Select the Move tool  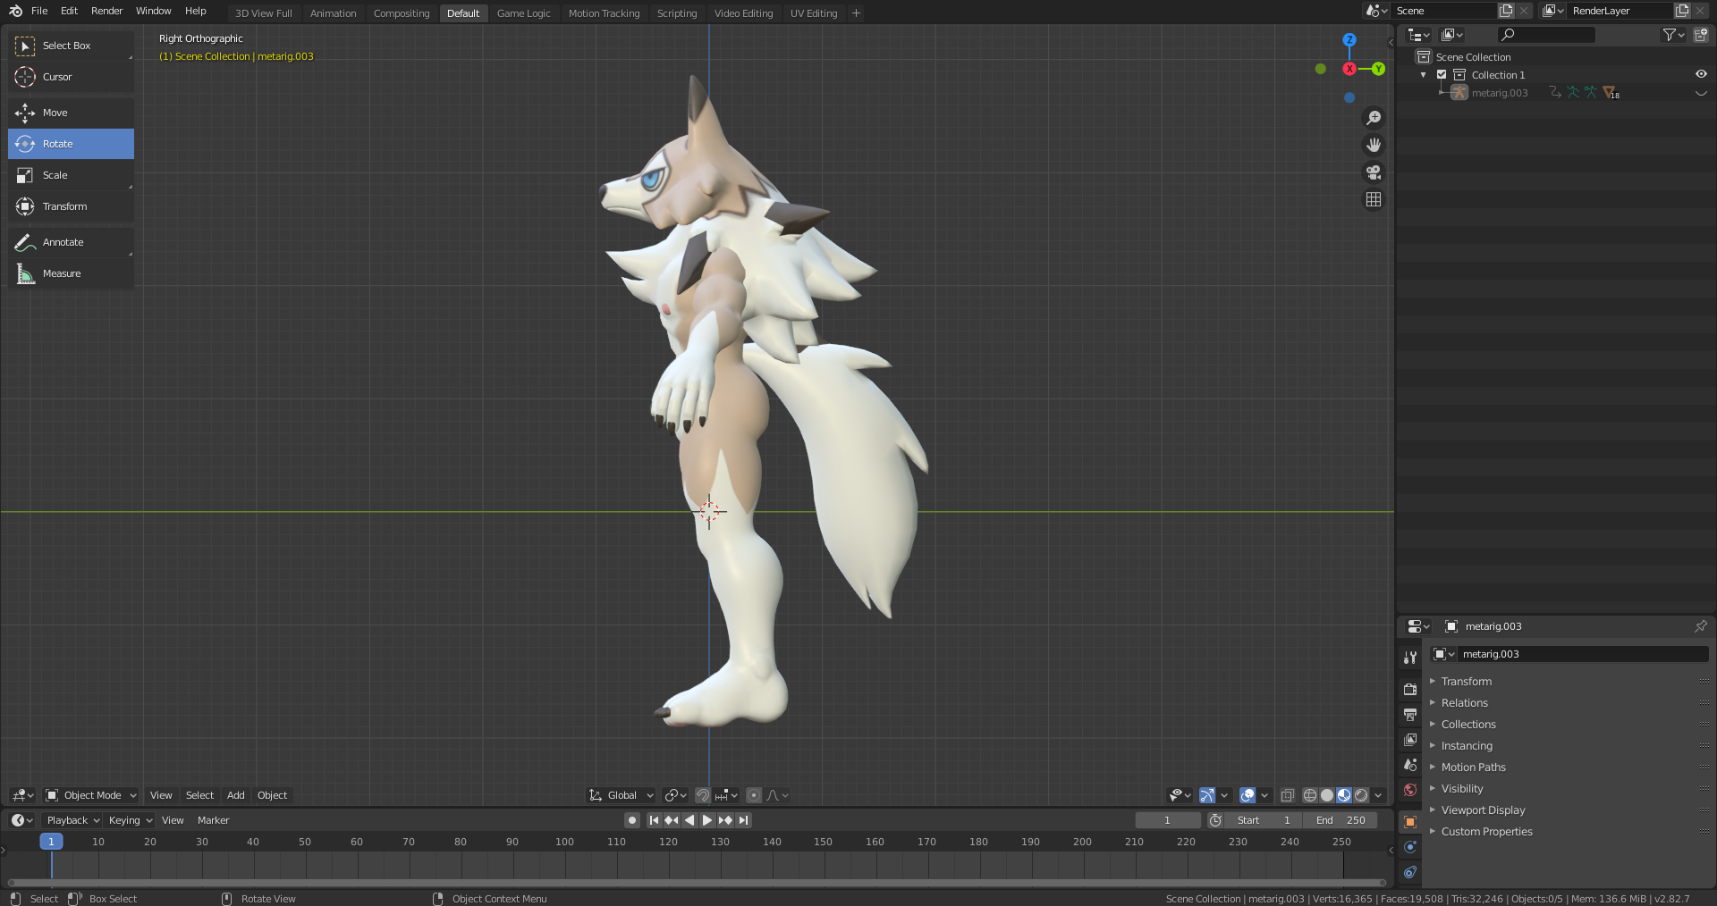(71, 113)
